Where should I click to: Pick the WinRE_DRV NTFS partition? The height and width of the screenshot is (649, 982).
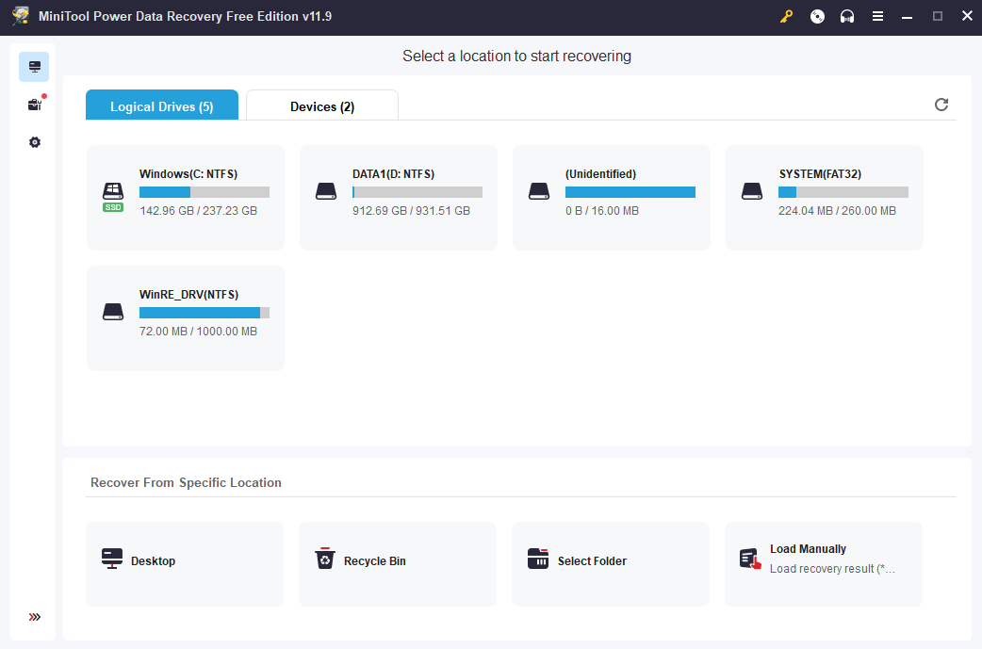click(x=186, y=318)
